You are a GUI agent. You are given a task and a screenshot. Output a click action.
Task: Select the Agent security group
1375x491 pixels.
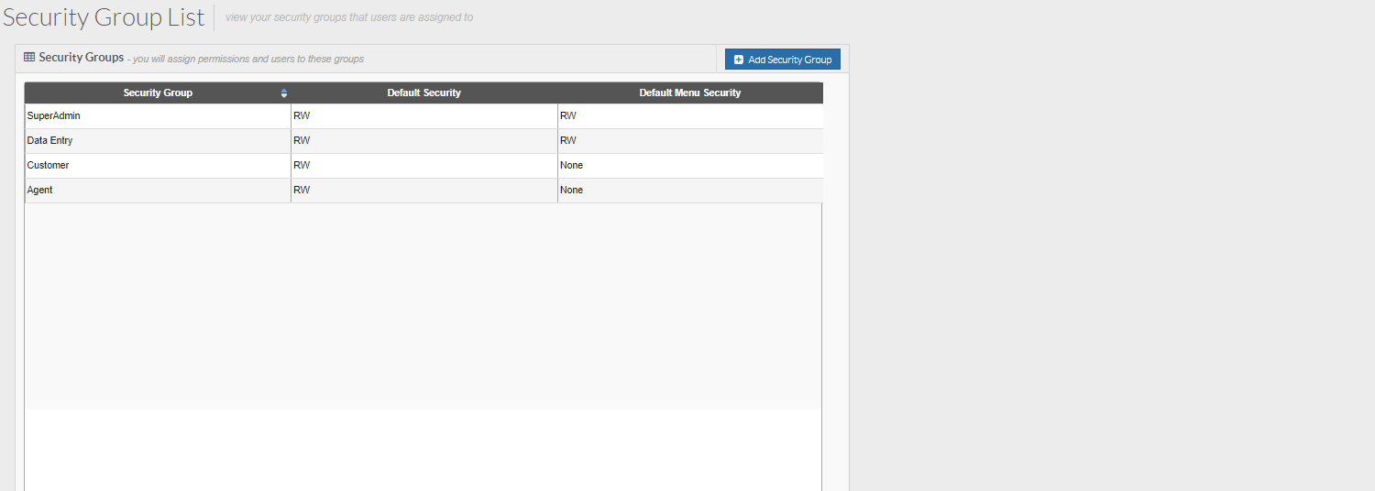(x=40, y=191)
